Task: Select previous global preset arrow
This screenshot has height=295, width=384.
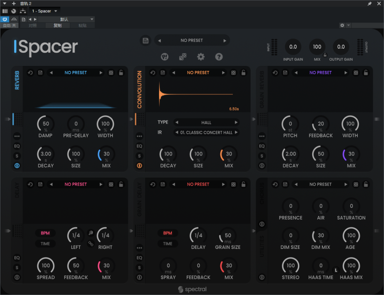Action: pos(159,40)
